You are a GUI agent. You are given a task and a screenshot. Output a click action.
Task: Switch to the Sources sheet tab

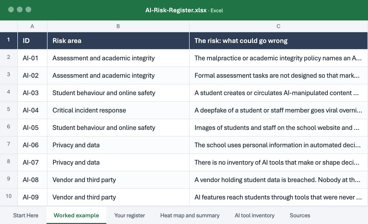[300, 215]
